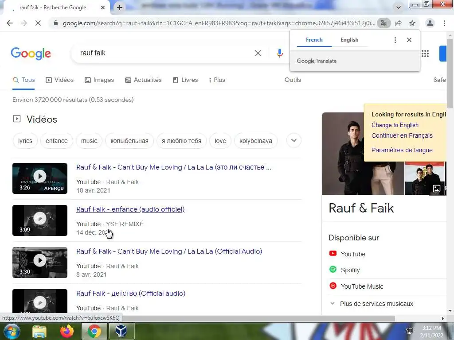
Task: Open a new browser tab
Action: (120, 8)
